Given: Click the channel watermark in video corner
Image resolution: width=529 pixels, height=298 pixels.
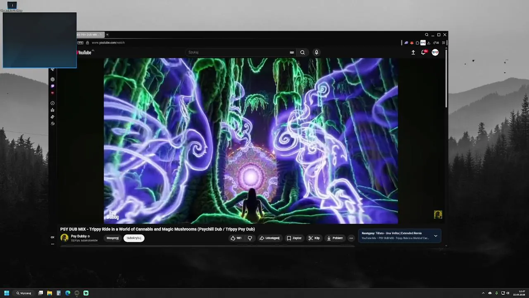Looking at the screenshot, I should click(438, 214).
